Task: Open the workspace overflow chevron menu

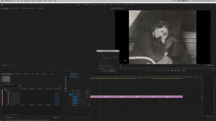Action: coord(140,5)
